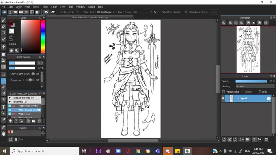Open Chrome from taskbar
Screen dimensions: 276x155
[138, 151]
